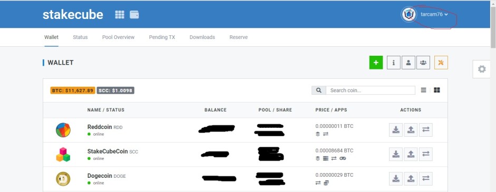
Task: Click Dogecoin exchange arrows button
Action: [426, 179]
